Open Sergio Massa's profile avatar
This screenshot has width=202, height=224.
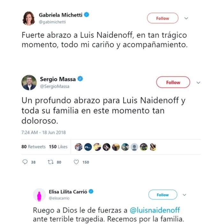tap(29, 83)
